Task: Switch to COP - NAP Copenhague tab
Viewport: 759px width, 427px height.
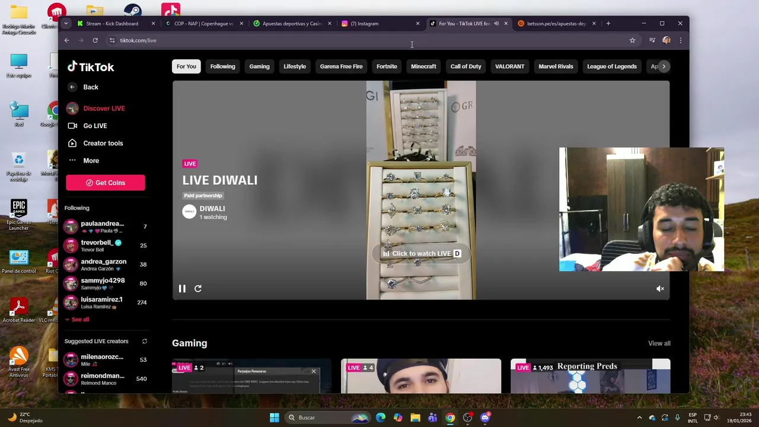Action: click(x=203, y=24)
